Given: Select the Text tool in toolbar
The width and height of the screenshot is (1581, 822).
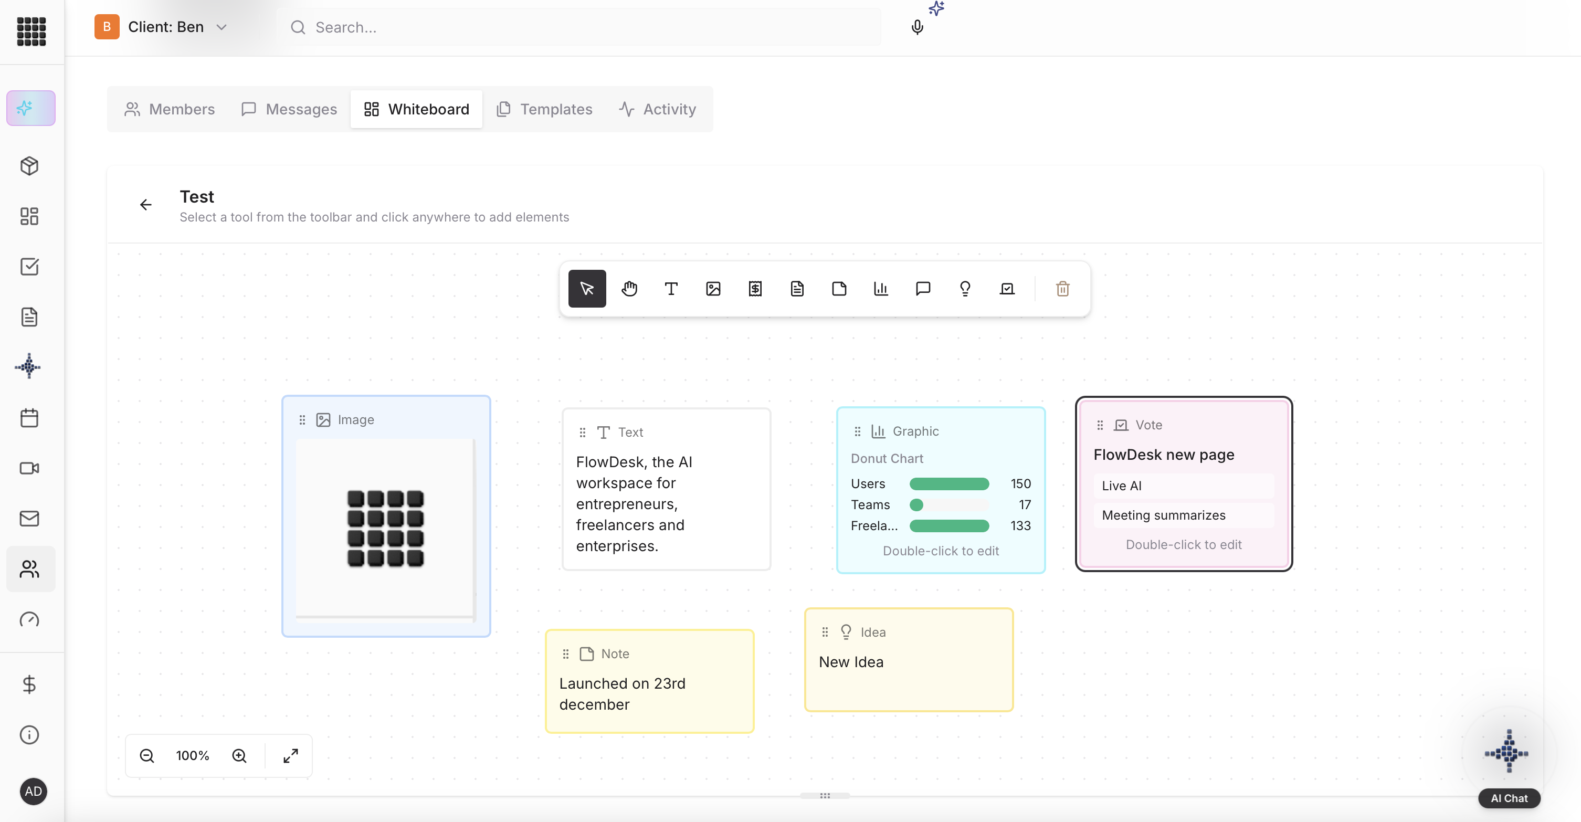Looking at the screenshot, I should pyautogui.click(x=671, y=289).
